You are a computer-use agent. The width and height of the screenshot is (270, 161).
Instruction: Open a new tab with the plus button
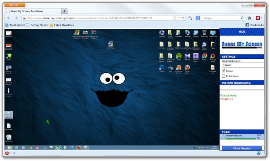point(64,11)
